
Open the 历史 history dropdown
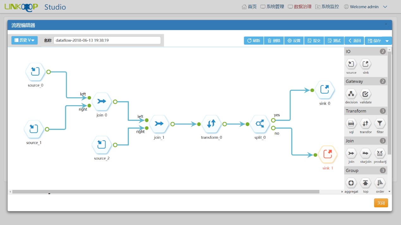click(25, 40)
